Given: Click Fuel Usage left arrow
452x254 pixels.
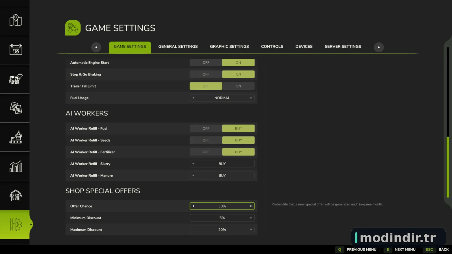Looking at the screenshot, I should coord(193,98).
